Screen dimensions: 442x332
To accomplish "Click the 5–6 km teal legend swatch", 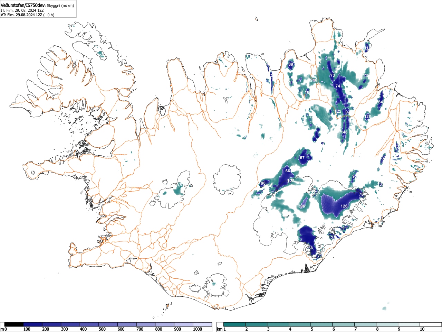I will coord(322,324).
